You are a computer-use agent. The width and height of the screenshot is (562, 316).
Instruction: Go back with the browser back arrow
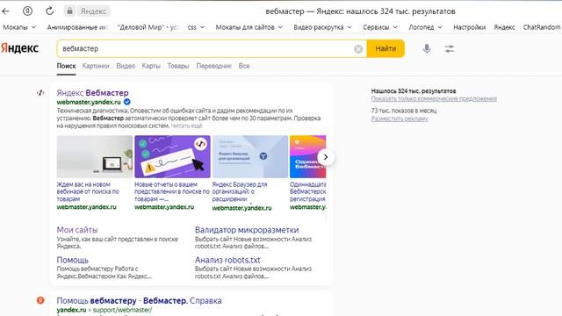point(5,11)
